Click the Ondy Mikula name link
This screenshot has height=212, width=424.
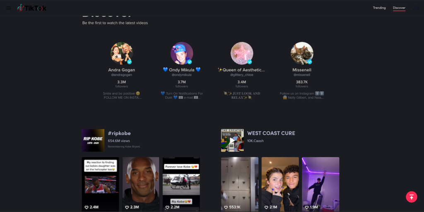182,70
